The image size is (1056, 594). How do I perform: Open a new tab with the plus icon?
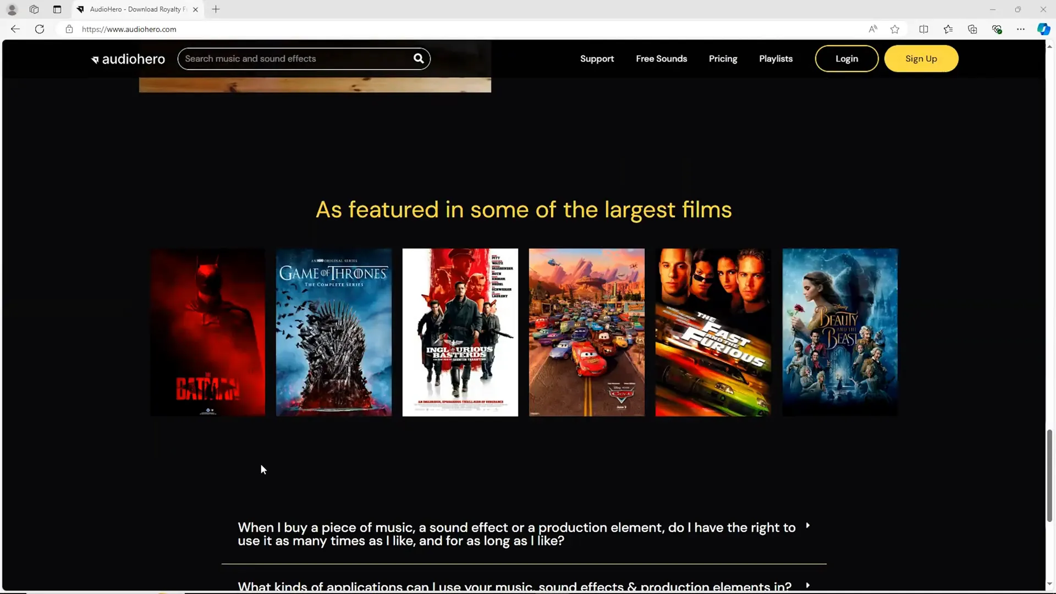click(216, 9)
